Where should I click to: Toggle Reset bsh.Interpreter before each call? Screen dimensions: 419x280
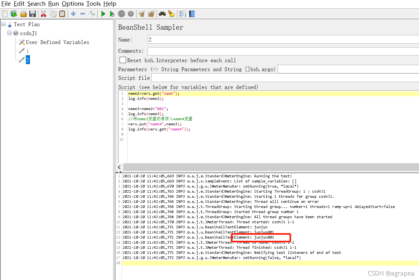click(122, 60)
